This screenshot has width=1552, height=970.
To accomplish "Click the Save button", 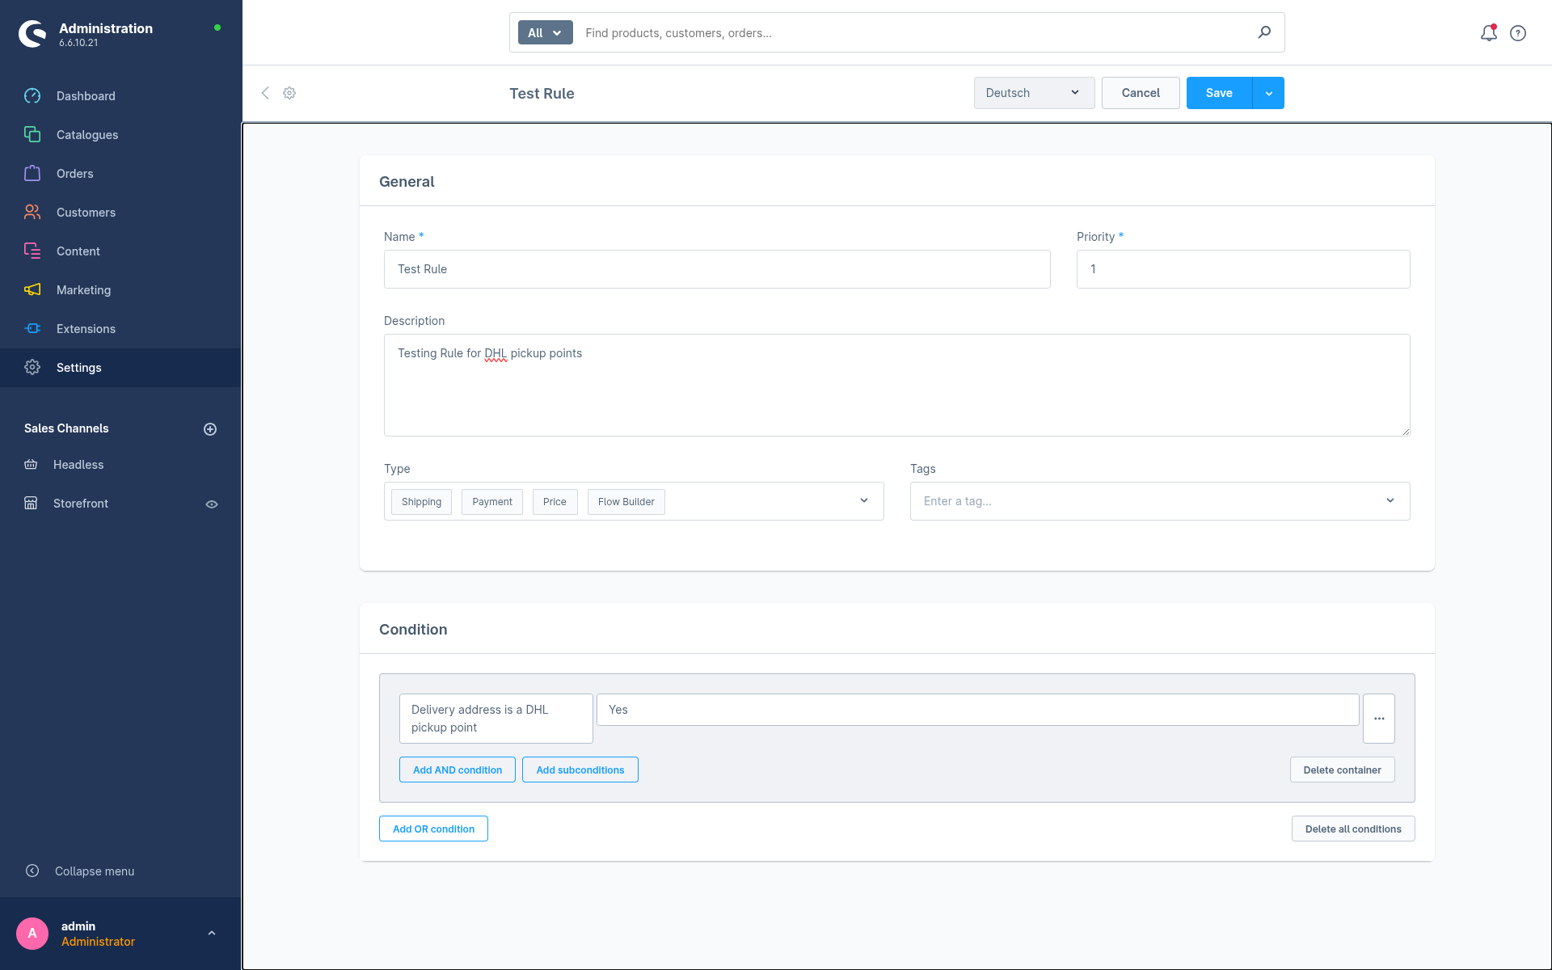I will click(x=1219, y=93).
